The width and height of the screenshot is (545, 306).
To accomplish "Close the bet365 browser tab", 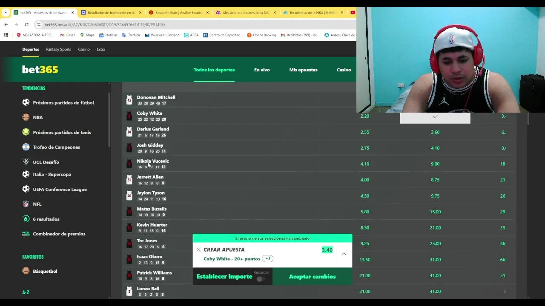I will click(72, 13).
